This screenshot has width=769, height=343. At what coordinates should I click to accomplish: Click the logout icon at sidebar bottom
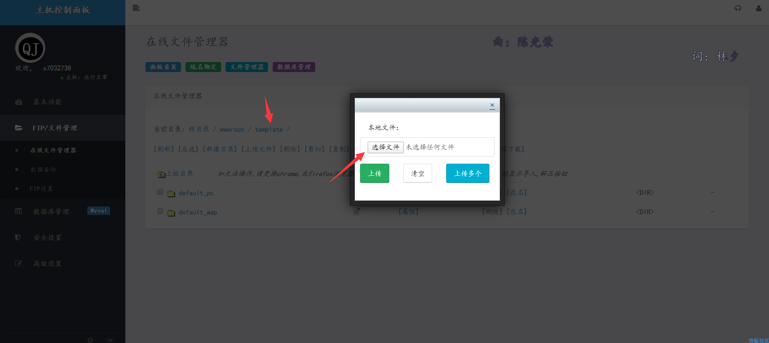[x=110, y=340]
